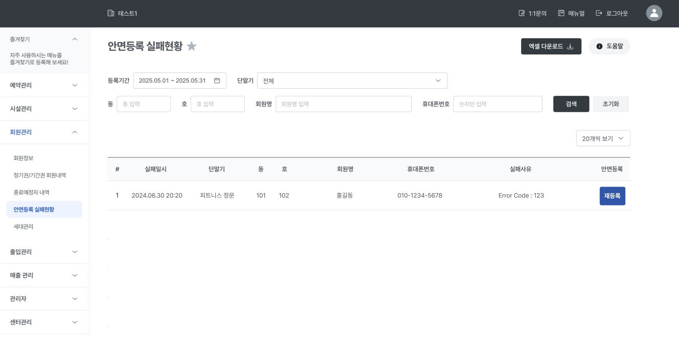
Task: Click the 초기화 reset button
Action: point(611,104)
